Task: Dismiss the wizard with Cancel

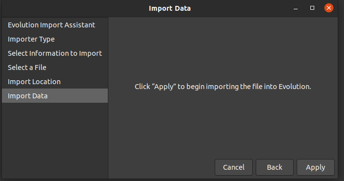Action: point(234,167)
